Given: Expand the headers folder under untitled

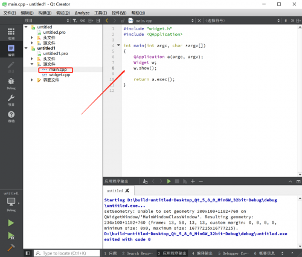Looking at the screenshot, I should [32, 37].
